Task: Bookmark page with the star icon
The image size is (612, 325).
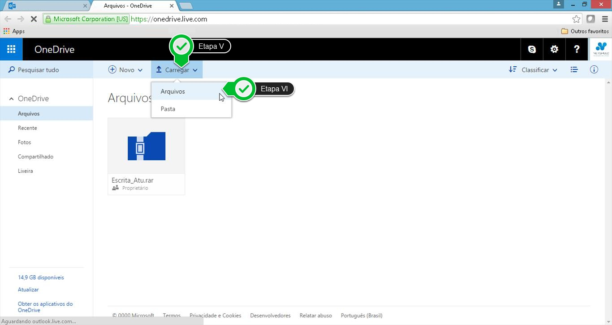Action: pyautogui.click(x=576, y=19)
